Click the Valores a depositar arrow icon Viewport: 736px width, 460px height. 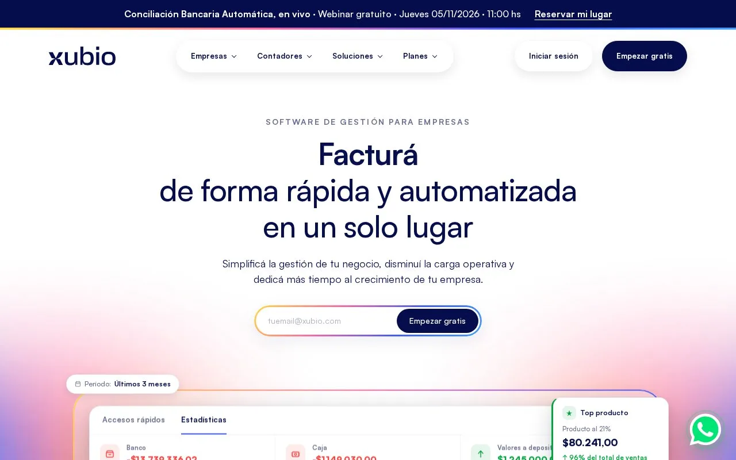pos(481,453)
